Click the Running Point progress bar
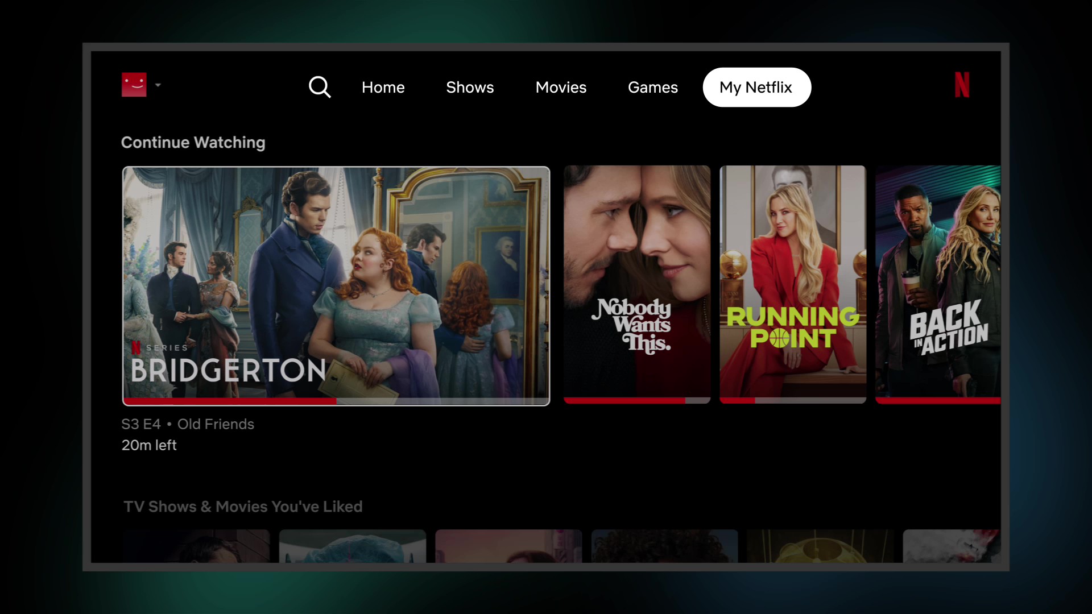Viewport: 1092px width, 614px height. click(x=793, y=401)
